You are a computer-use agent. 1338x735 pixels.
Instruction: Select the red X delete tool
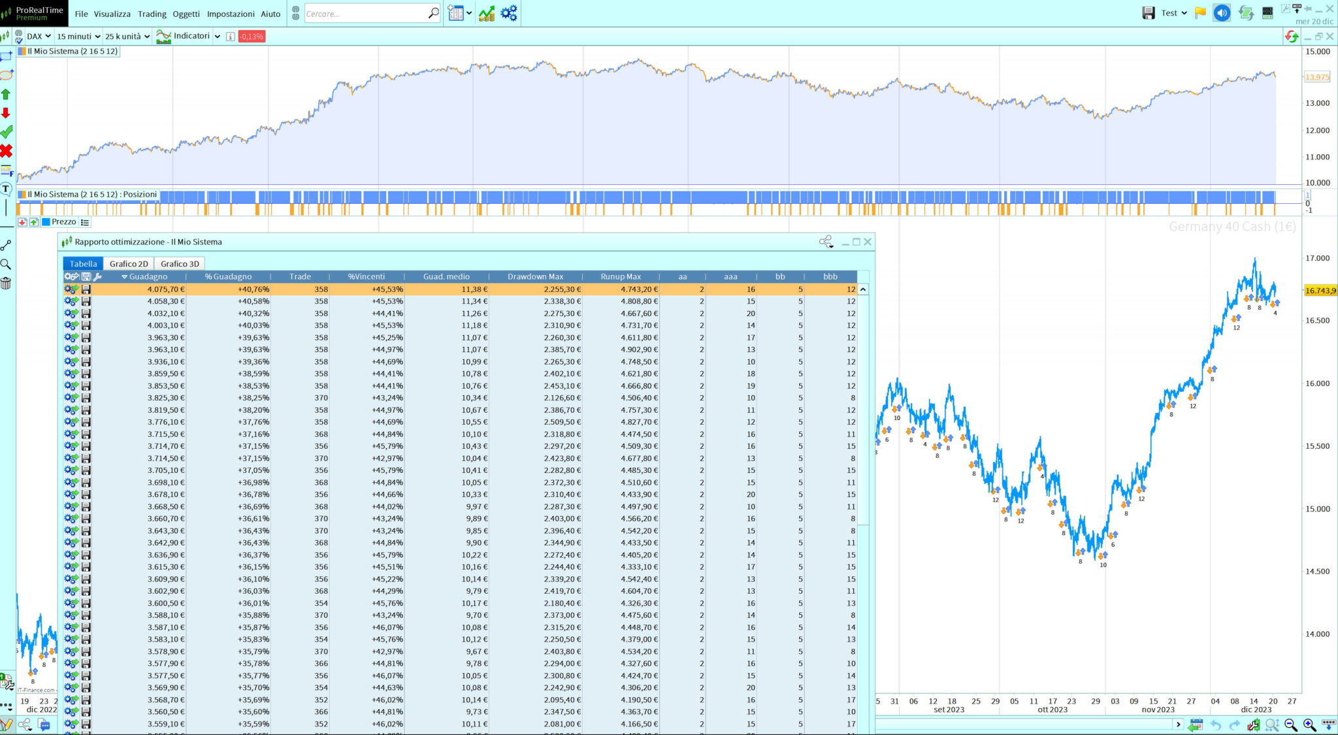coord(7,151)
